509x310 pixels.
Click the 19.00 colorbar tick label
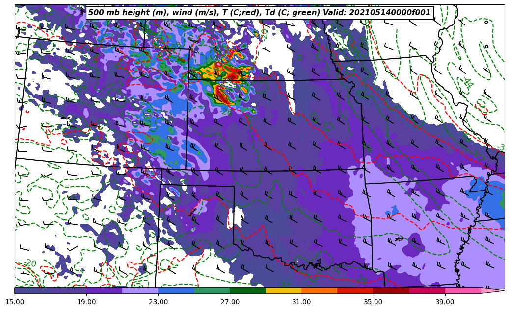point(86,302)
